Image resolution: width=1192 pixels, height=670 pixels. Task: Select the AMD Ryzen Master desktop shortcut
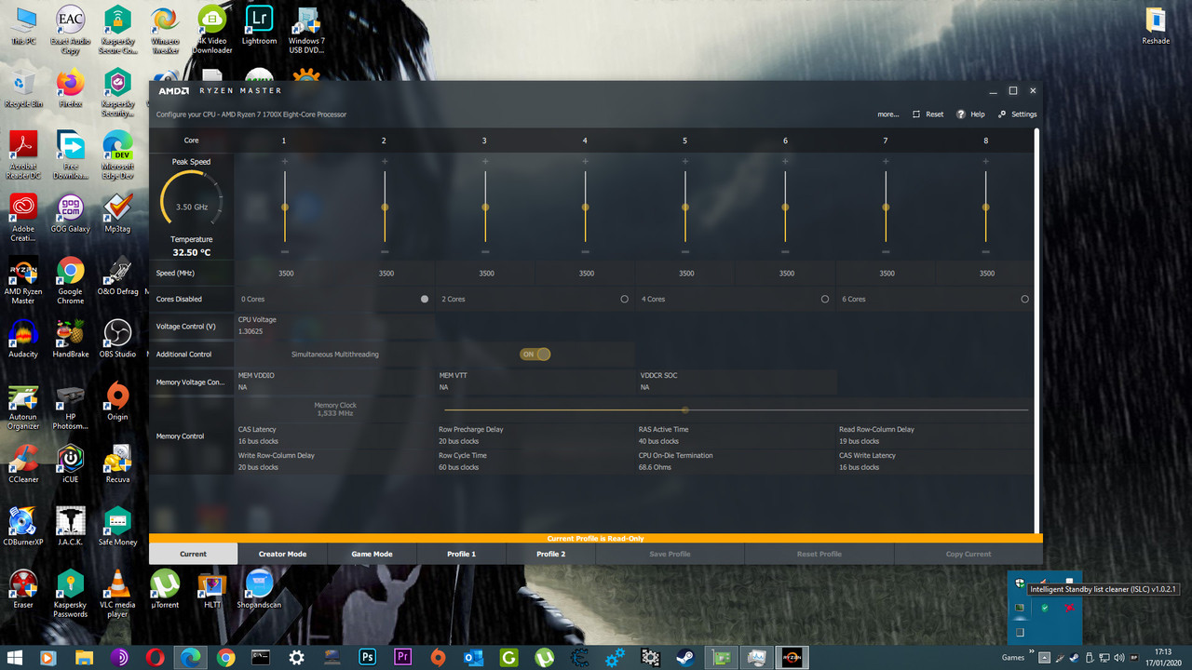pyautogui.click(x=23, y=281)
